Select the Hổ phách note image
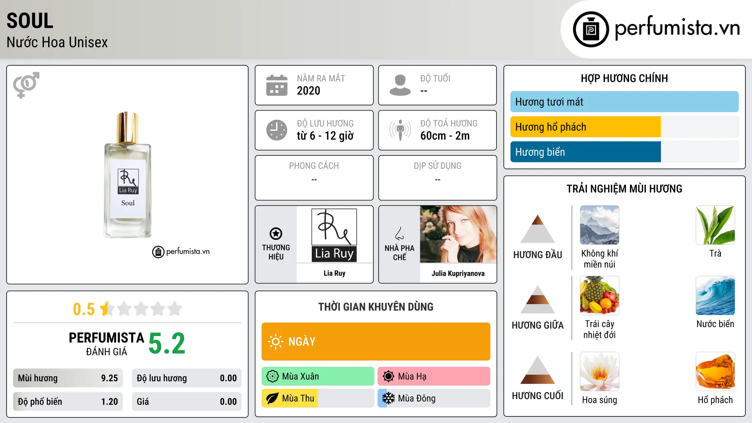 click(x=715, y=372)
